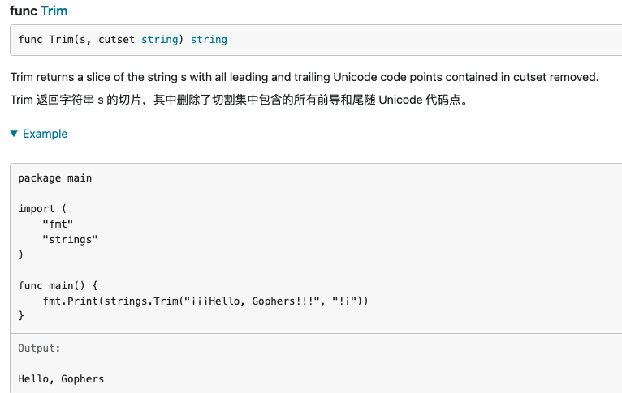Collapse the Example disclosure triangle

(14, 134)
